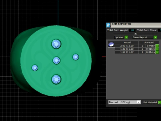
Task: Collapse the panel with the round arrow handle
Action: click(136, 34)
